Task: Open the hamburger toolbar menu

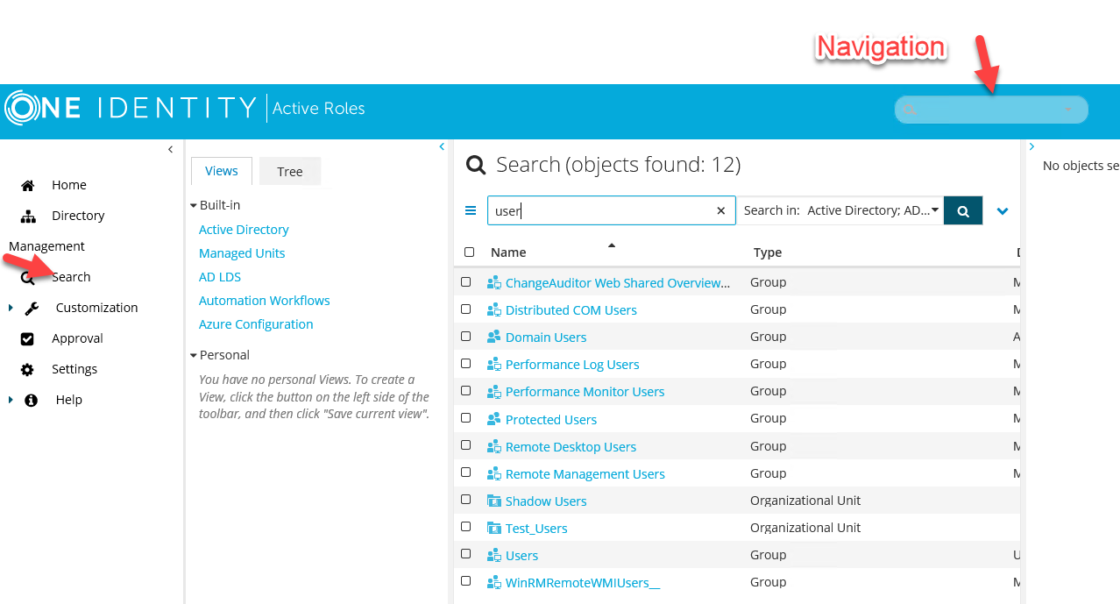Action: (x=471, y=210)
